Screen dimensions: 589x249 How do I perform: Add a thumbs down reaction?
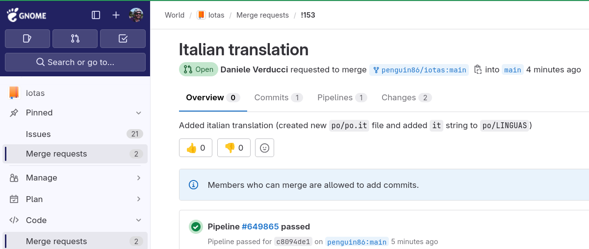click(x=234, y=148)
